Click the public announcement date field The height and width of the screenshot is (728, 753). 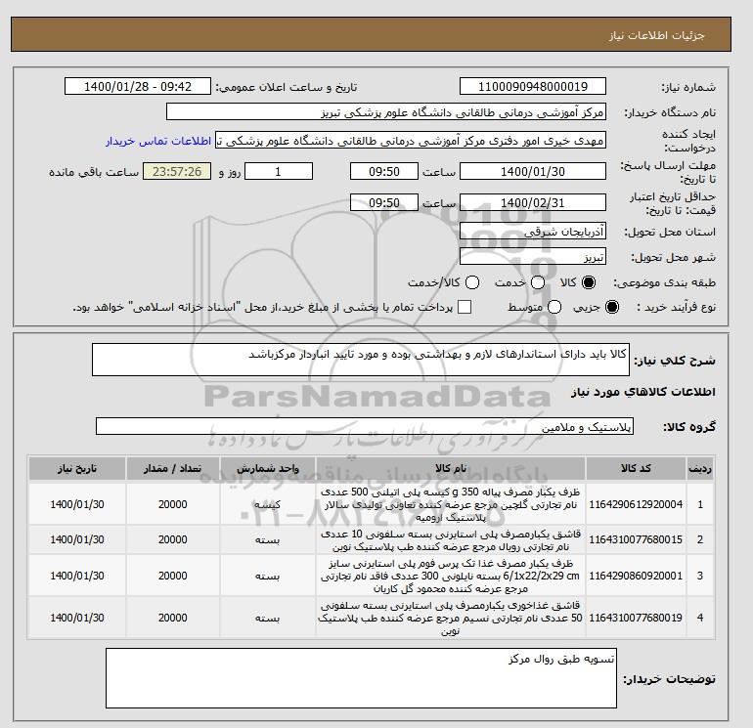pos(138,86)
